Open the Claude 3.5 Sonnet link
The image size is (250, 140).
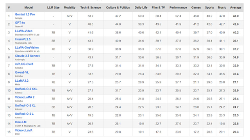[x=27, y=56]
